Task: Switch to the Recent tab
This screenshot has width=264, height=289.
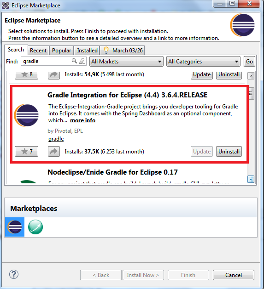Action: 38,51
